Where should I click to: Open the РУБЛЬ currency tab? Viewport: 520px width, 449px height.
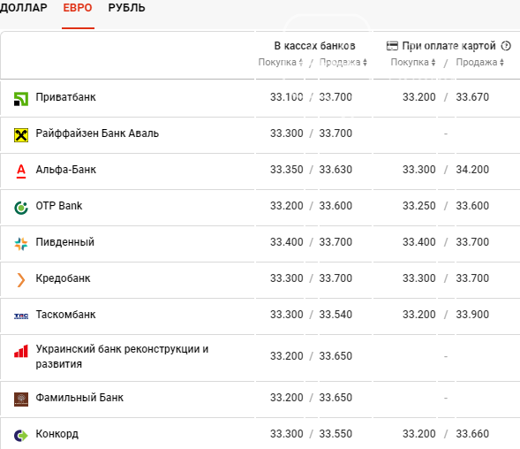coord(126,8)
